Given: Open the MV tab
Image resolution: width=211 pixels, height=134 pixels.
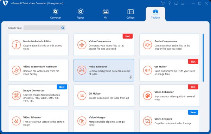Looking at the screenshot, I should click(x=105, y=14).
